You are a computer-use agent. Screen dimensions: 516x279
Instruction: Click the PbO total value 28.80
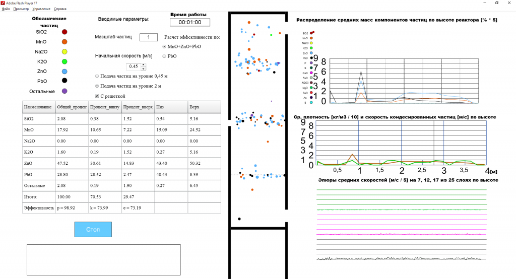point(62,175)
